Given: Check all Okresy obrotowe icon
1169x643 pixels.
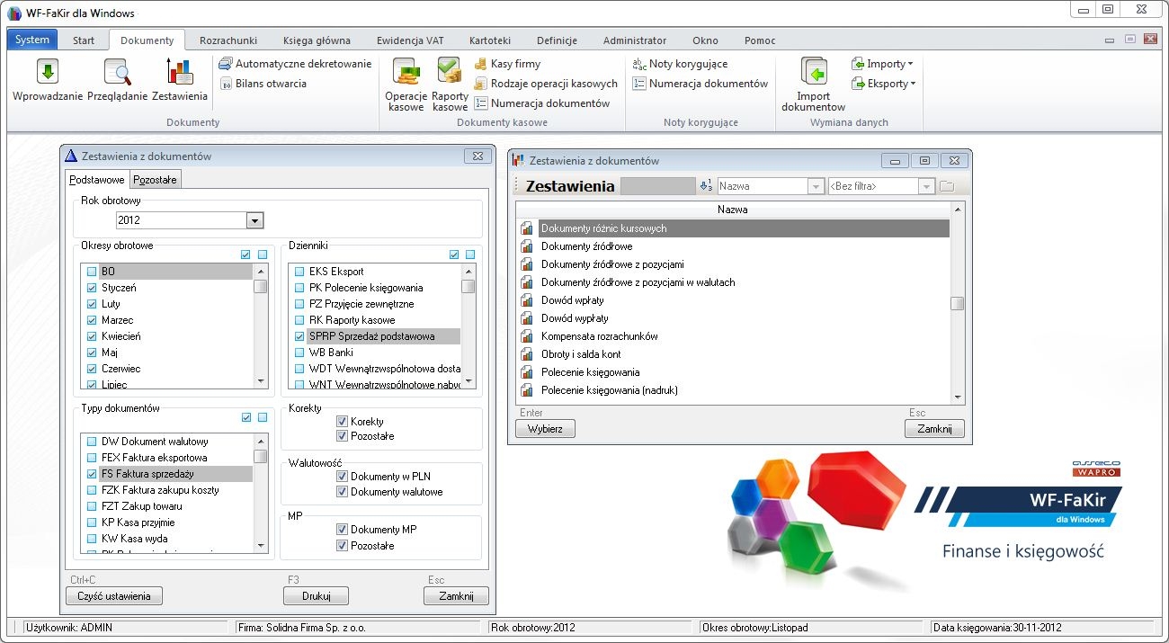Looking at the screenshot, I should pyautogui.click(x=245, y=255).
